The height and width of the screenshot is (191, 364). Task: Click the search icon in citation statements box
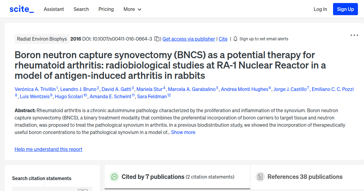pos(83,190)
